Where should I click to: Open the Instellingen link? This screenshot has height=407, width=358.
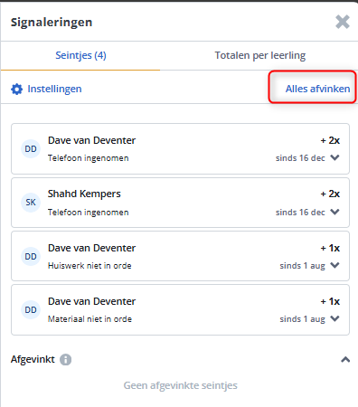[54, 89]
